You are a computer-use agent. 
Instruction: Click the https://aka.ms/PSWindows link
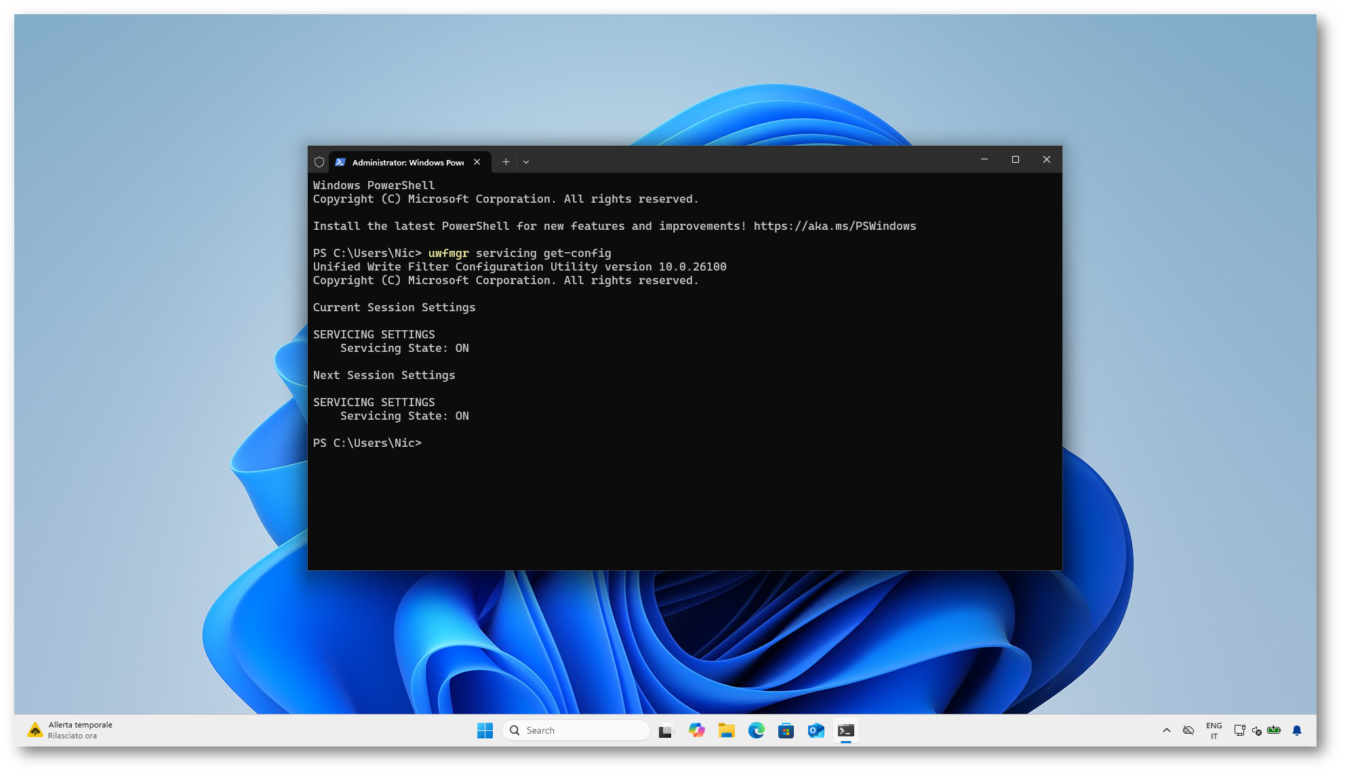tap(835, 226)
